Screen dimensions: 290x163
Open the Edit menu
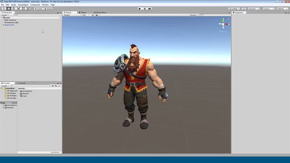click(7, 5)
